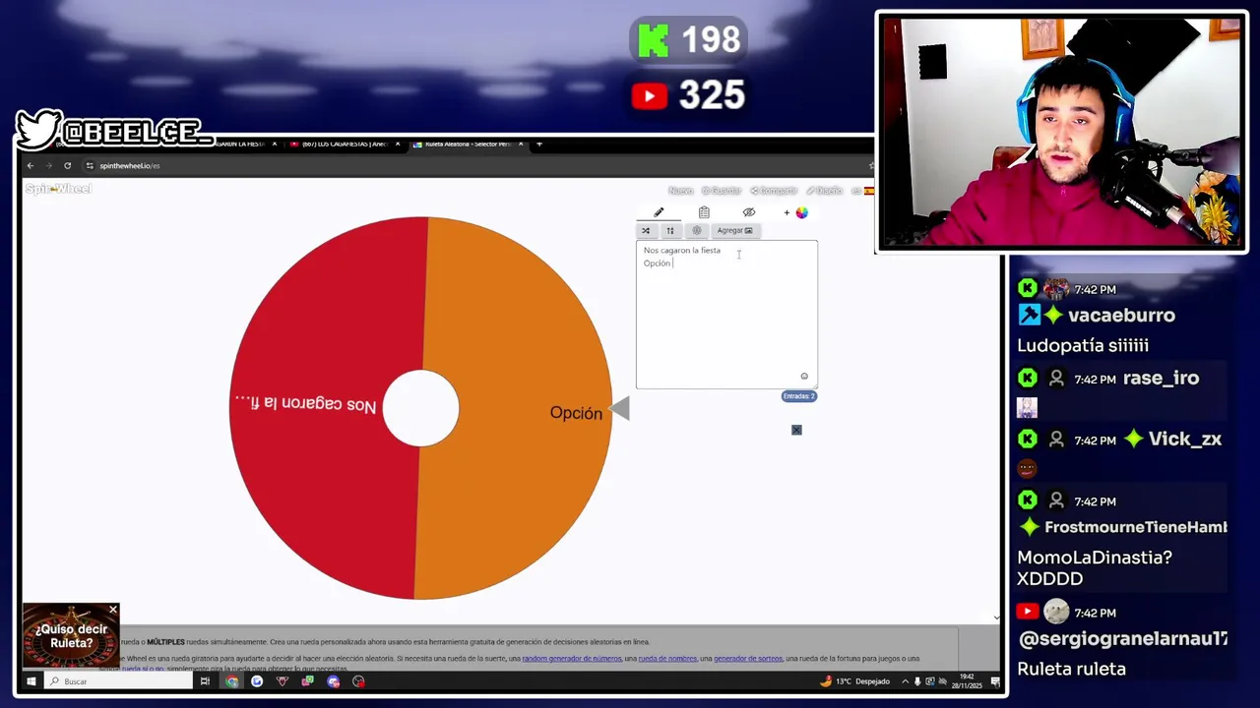
Task: Open Chrome from the taskbar
Action: [x=231, y=681]
